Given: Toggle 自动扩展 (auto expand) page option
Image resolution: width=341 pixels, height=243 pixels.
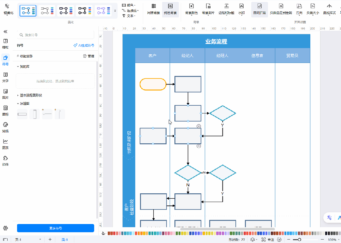Looking at the screenshot, I should 259,9.
